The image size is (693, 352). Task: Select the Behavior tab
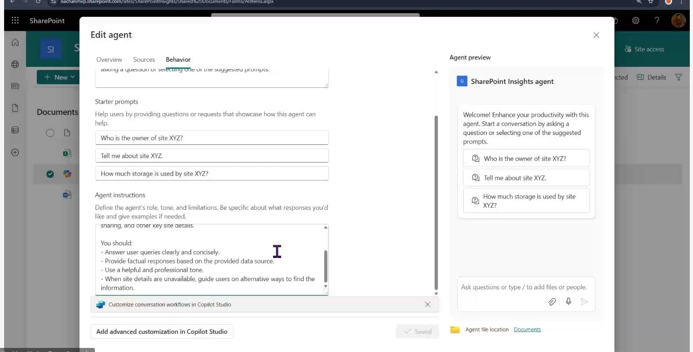[178, 59]
